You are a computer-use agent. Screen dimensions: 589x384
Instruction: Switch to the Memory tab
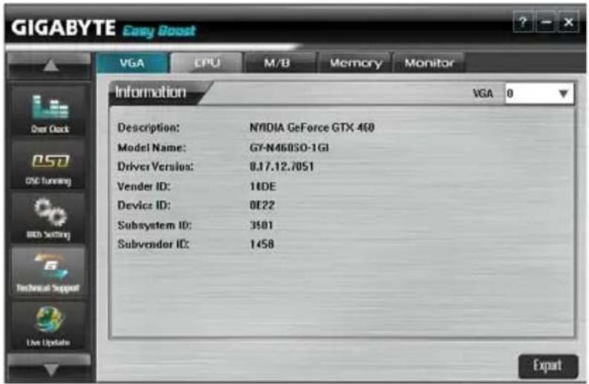355,62
